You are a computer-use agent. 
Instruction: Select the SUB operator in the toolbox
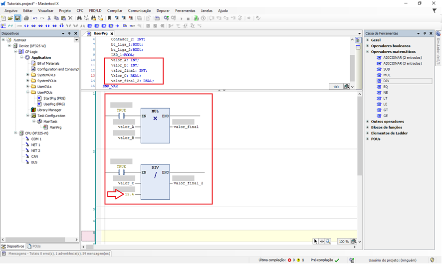tap(387, 69)
